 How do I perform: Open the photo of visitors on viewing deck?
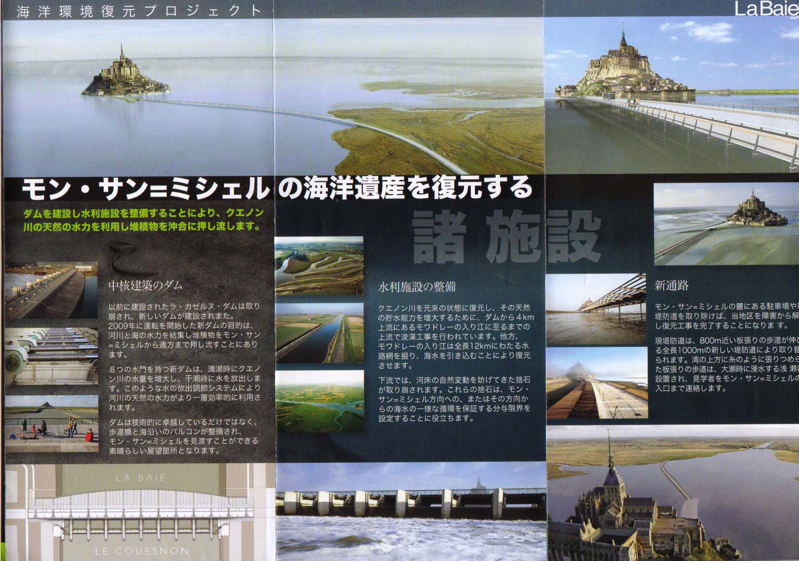[51, 423]
